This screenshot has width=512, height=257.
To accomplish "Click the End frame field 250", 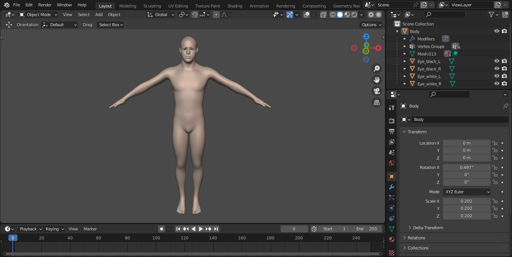I will pos(367,229).
